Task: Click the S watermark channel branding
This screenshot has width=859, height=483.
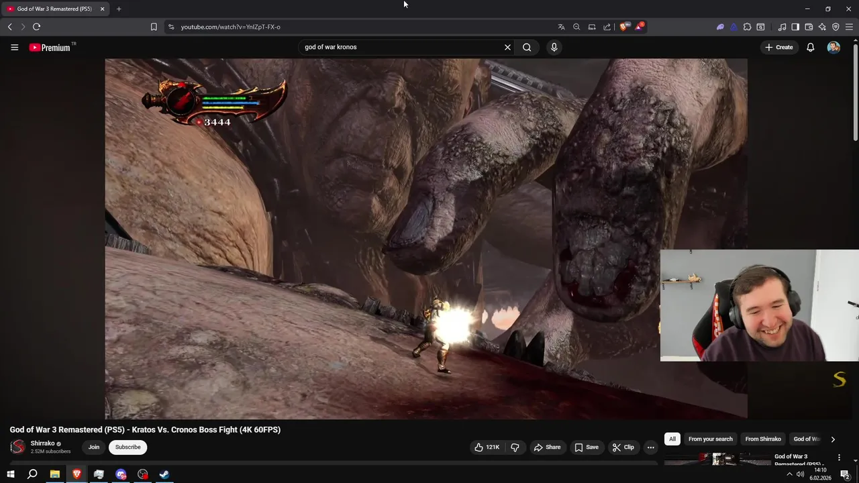Action: [x=839, y=379]
